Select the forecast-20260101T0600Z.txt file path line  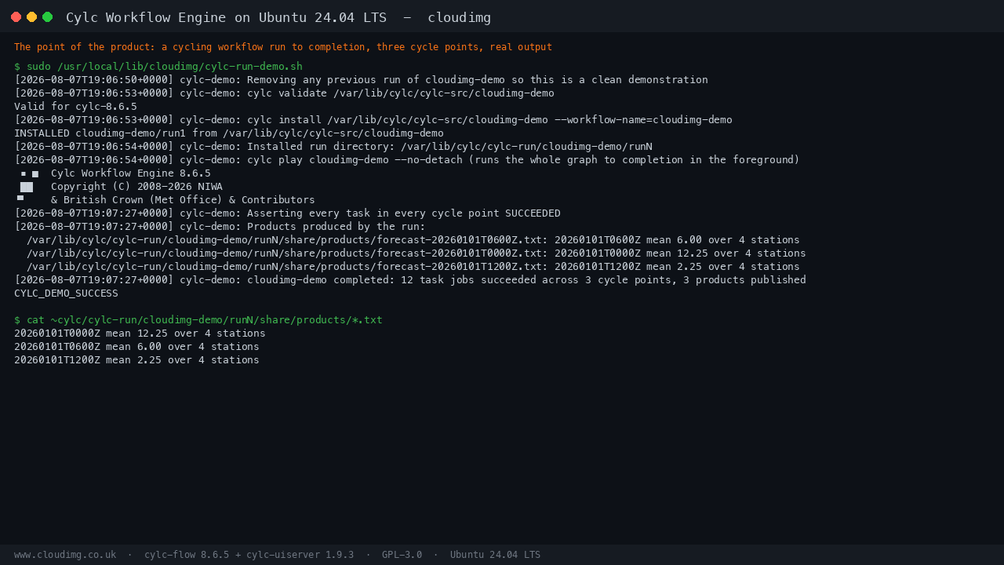click(413, 240)
